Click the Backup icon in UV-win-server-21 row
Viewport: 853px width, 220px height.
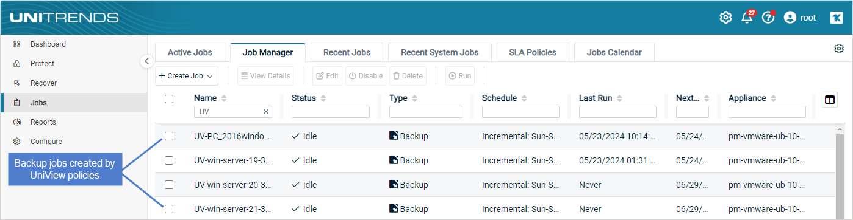394,209
